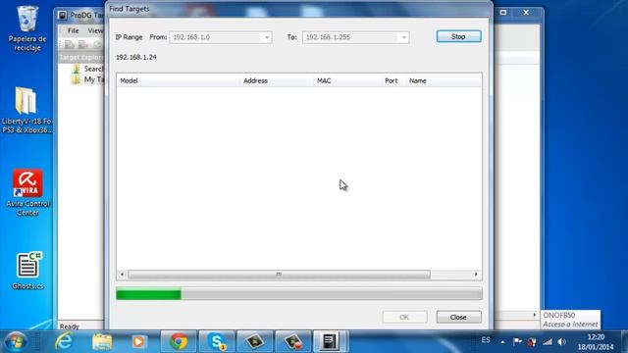Show hidden tray icons arrow
This screenshot has width=628, height=353.
pos(502,342)
